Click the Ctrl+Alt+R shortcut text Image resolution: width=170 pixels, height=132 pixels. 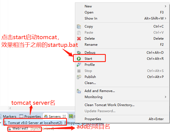155,59
